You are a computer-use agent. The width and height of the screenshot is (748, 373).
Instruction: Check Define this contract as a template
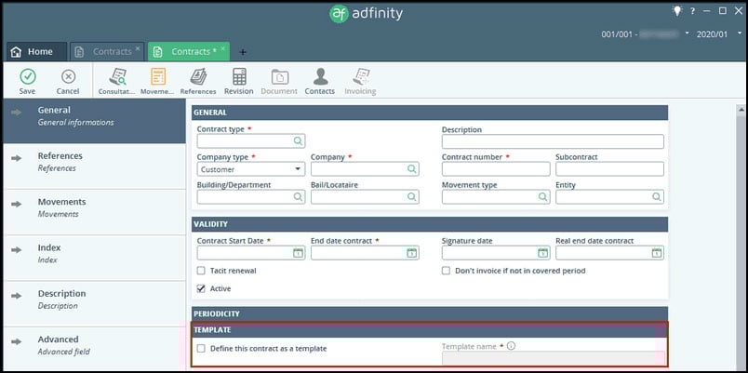pos(202,349)
